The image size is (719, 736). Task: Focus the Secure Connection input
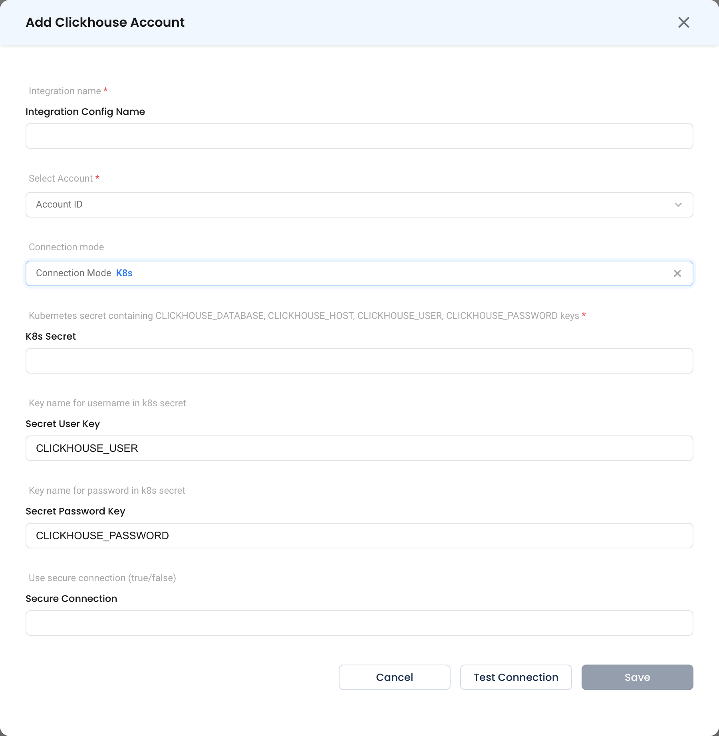pos(359,623)
